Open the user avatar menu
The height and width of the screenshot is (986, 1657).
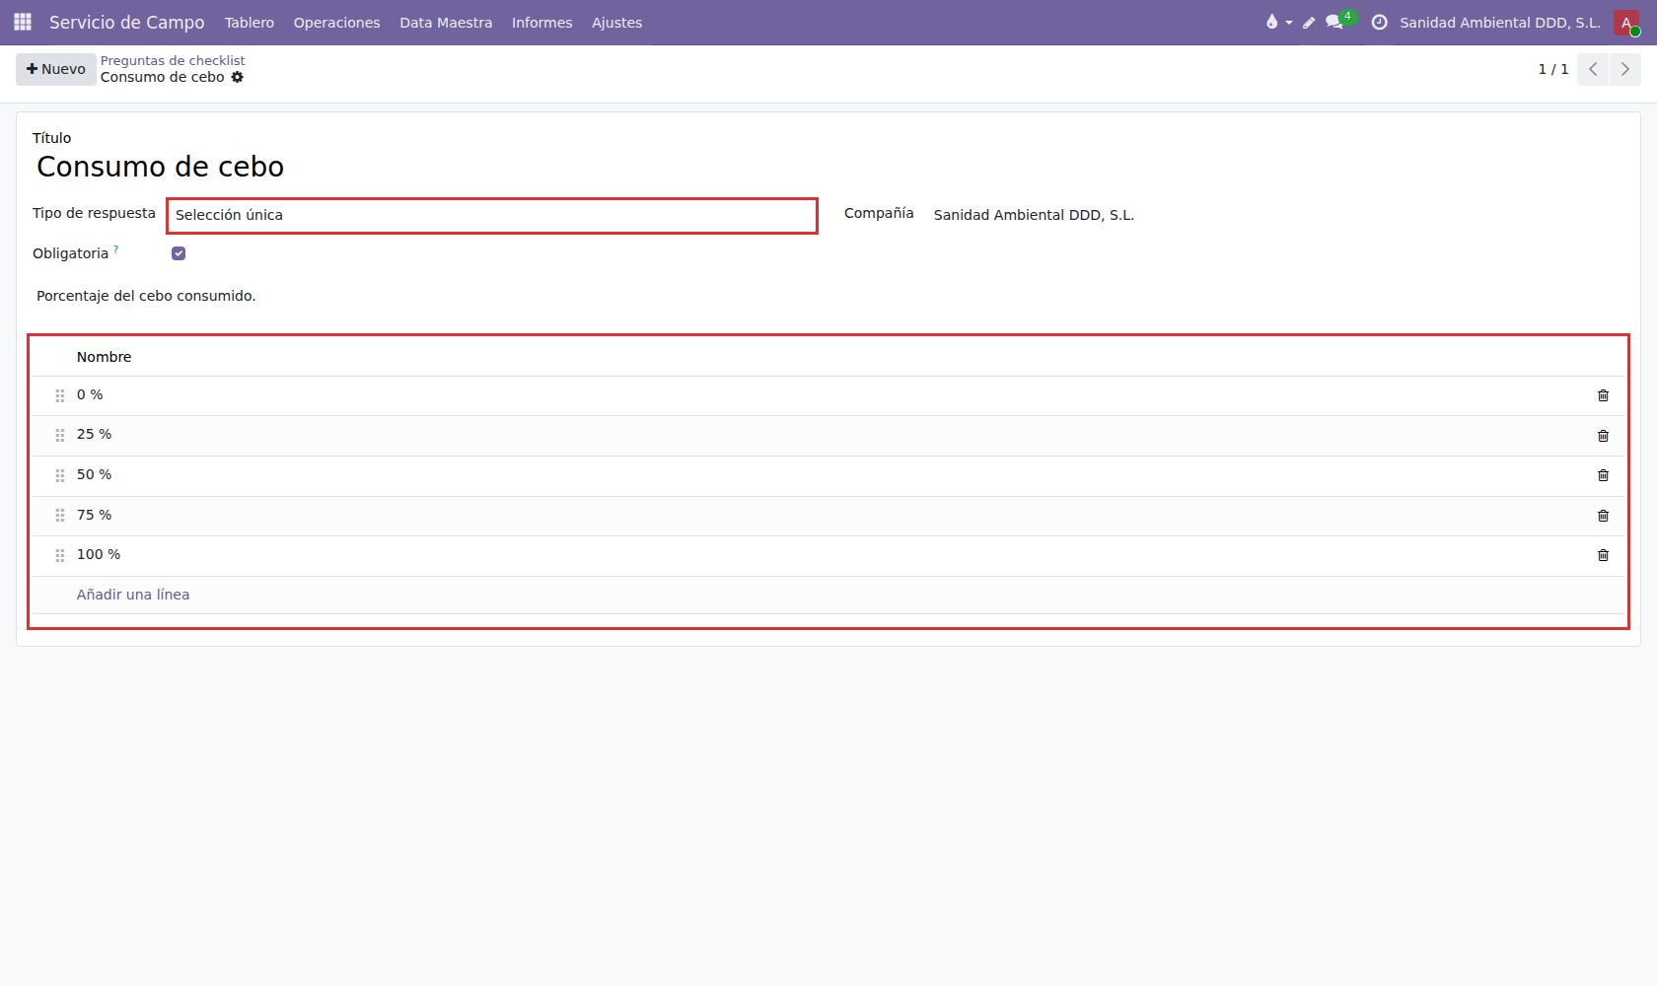1626,23
